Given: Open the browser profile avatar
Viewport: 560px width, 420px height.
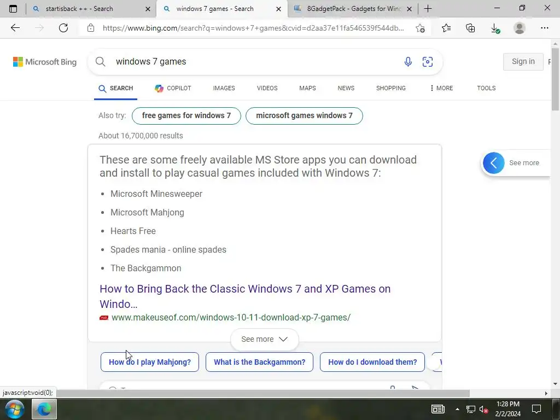Looking at the screenshot, I should click(520, 28).
